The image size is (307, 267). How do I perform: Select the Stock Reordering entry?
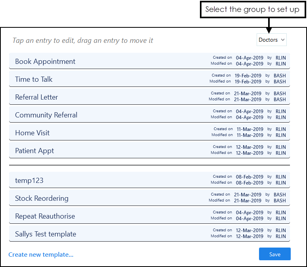pos(150,198)
